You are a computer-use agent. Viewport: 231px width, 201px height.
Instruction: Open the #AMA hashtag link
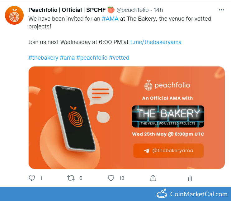pos(110,19)
